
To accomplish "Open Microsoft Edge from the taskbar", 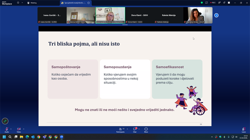I will click(27, 137).
